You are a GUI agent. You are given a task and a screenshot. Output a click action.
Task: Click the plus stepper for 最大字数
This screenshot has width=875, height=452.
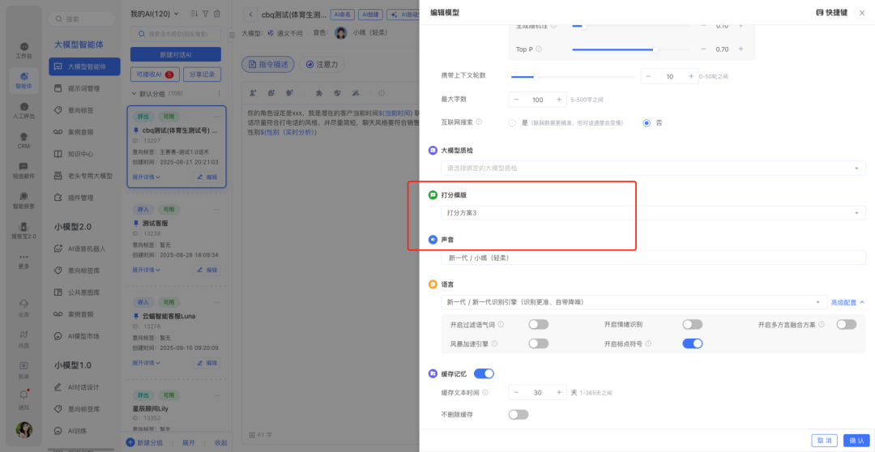coord(558,100)
